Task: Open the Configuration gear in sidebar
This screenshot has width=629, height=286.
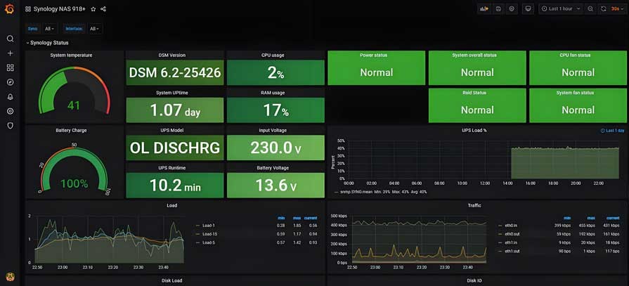Action: 10,111
